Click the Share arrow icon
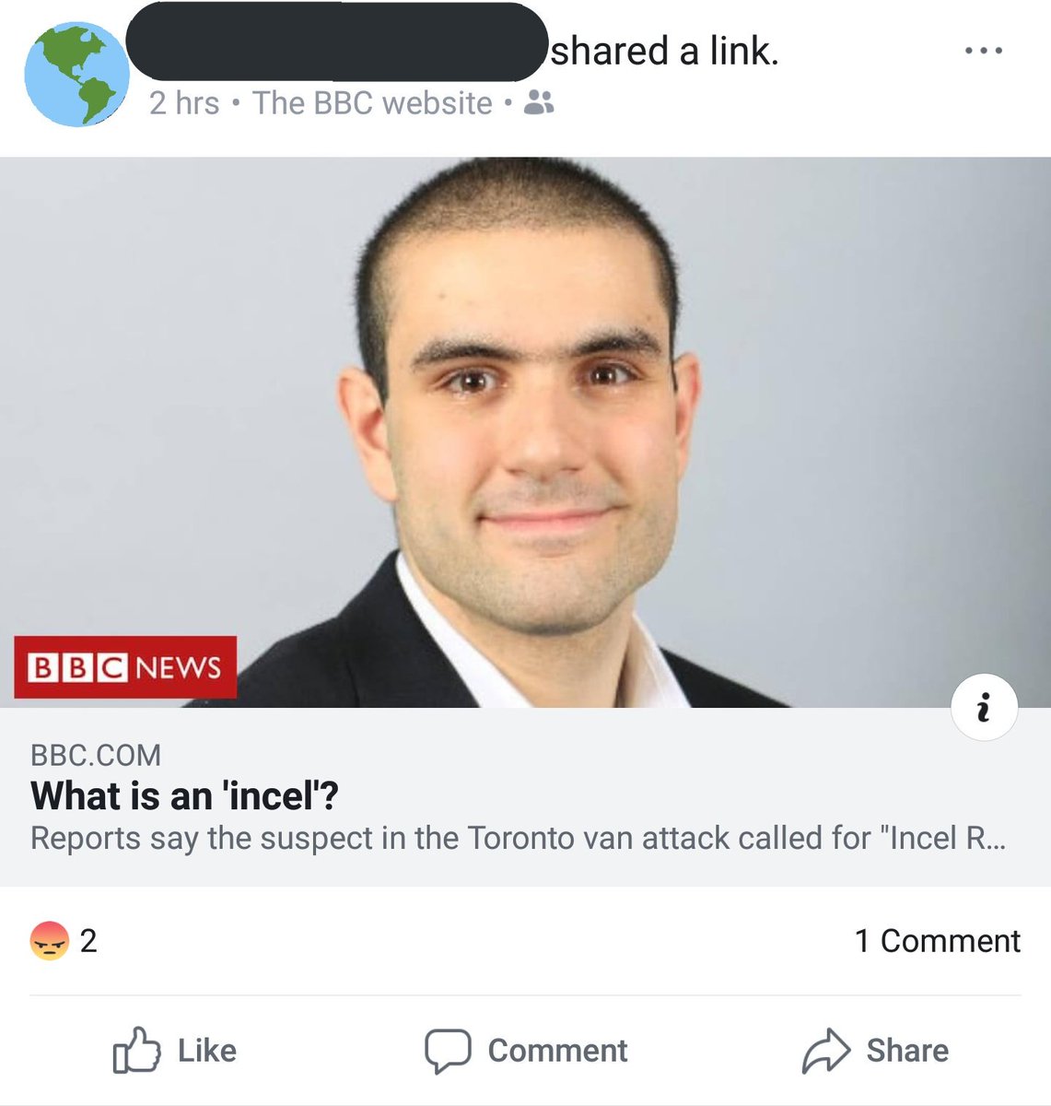This screenshot has height=1106, width=1051. [x=826, y=1051]
